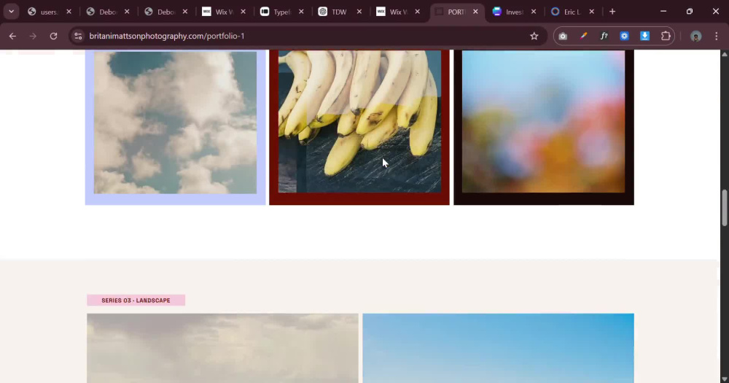
Task: Click the page vertical scrollbar thumb
Action: coord(725,208)
